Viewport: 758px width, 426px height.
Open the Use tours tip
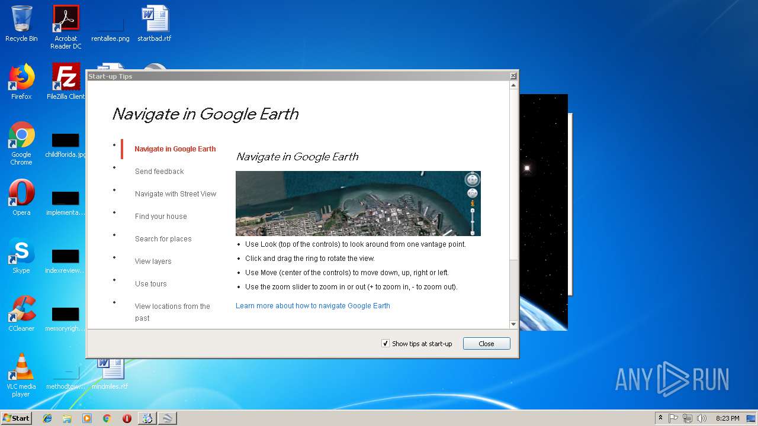pos(151,284)
